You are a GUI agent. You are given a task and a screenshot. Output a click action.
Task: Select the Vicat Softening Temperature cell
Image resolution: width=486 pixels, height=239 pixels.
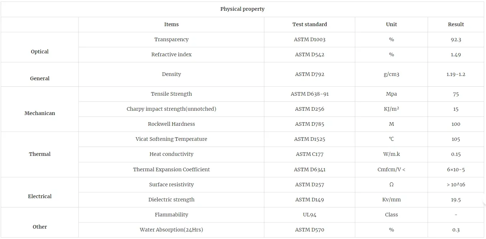[171, 139]
